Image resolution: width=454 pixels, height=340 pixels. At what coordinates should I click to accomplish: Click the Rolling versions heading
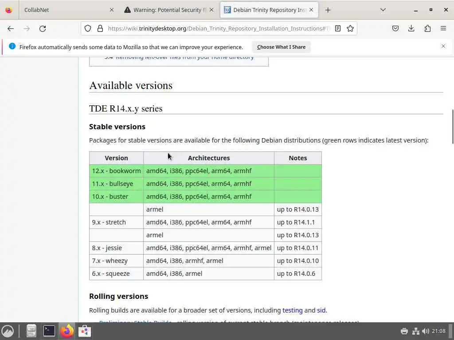click(119, 296)
